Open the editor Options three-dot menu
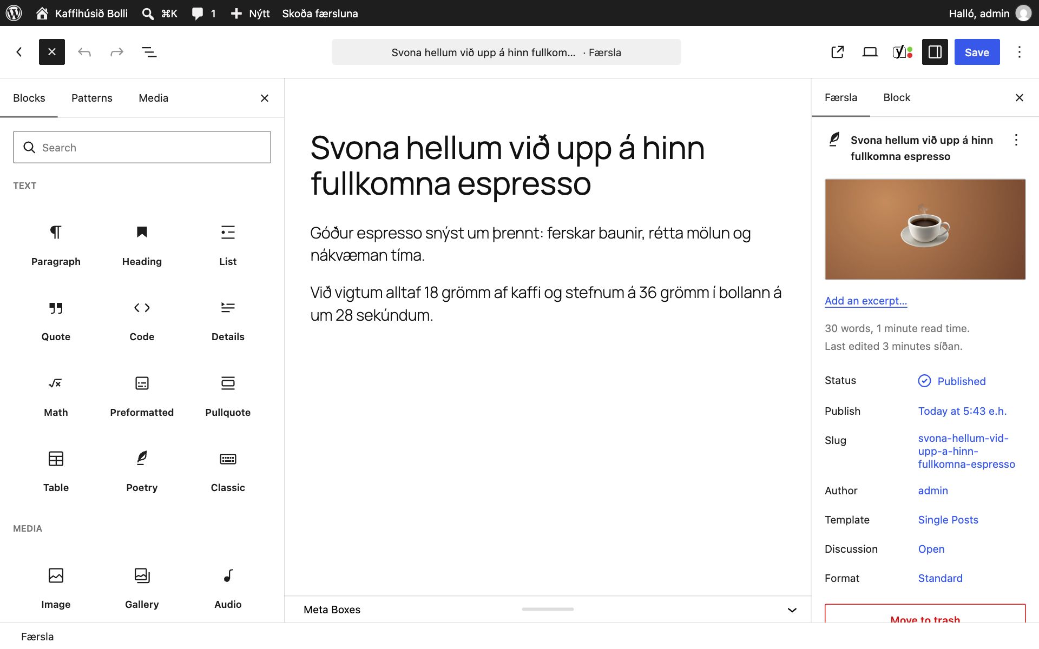The width and height of the screenshot is (1039, 649). point(1020,52)
